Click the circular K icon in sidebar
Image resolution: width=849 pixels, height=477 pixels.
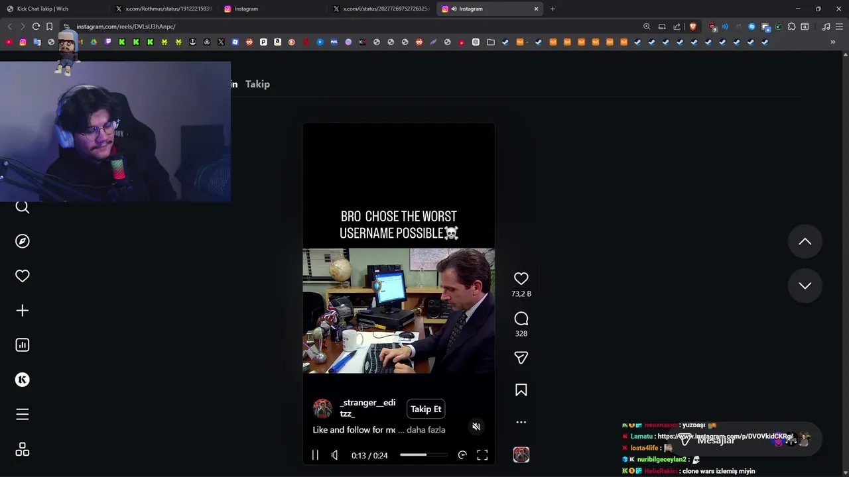(23, 380)
